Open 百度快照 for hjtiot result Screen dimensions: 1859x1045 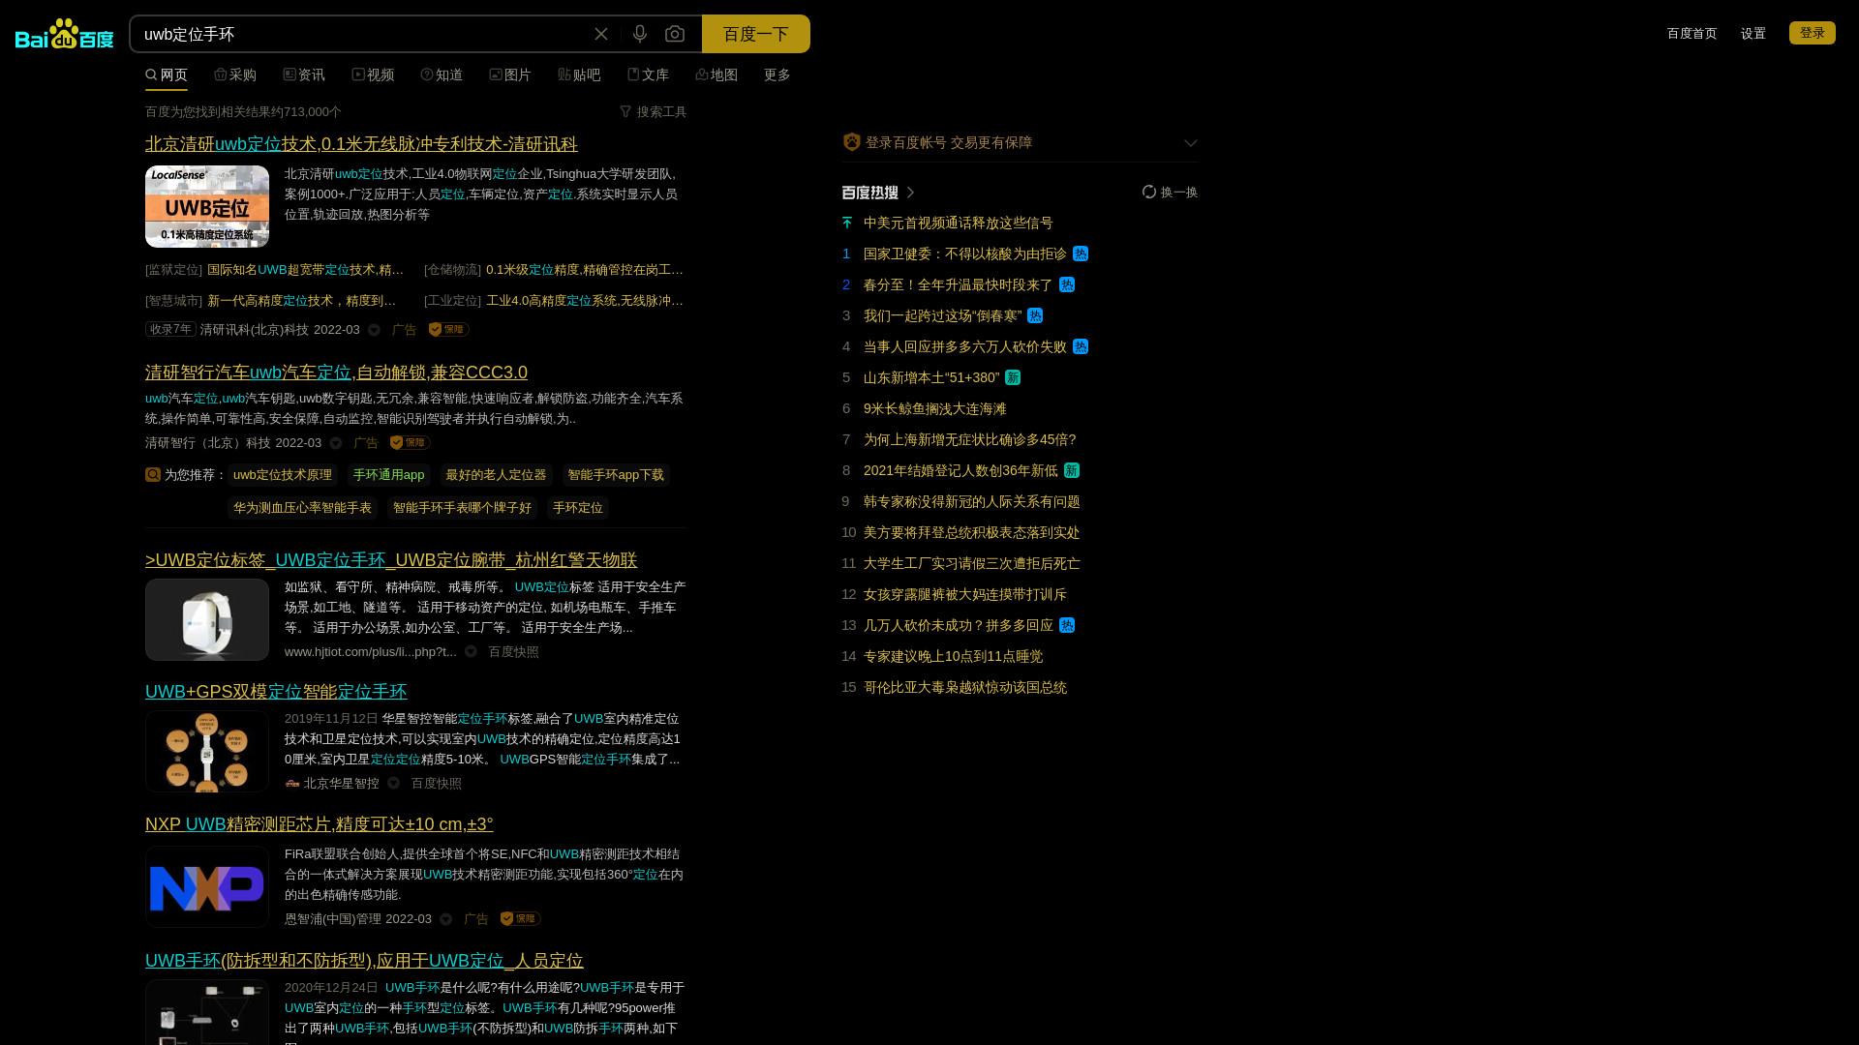[513, 652]
